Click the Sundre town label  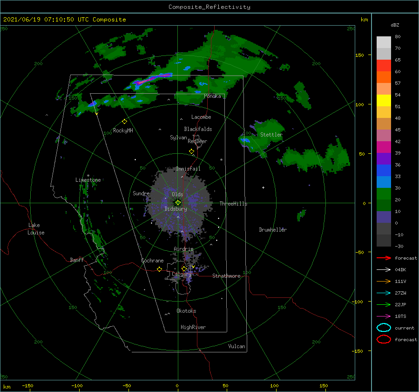[141, 193]
